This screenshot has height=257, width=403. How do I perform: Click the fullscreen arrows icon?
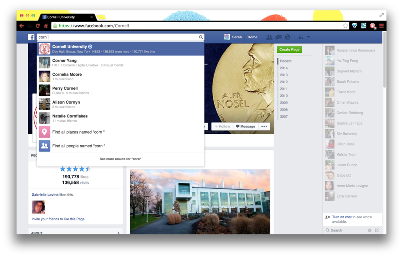click(x=381, y=16)
